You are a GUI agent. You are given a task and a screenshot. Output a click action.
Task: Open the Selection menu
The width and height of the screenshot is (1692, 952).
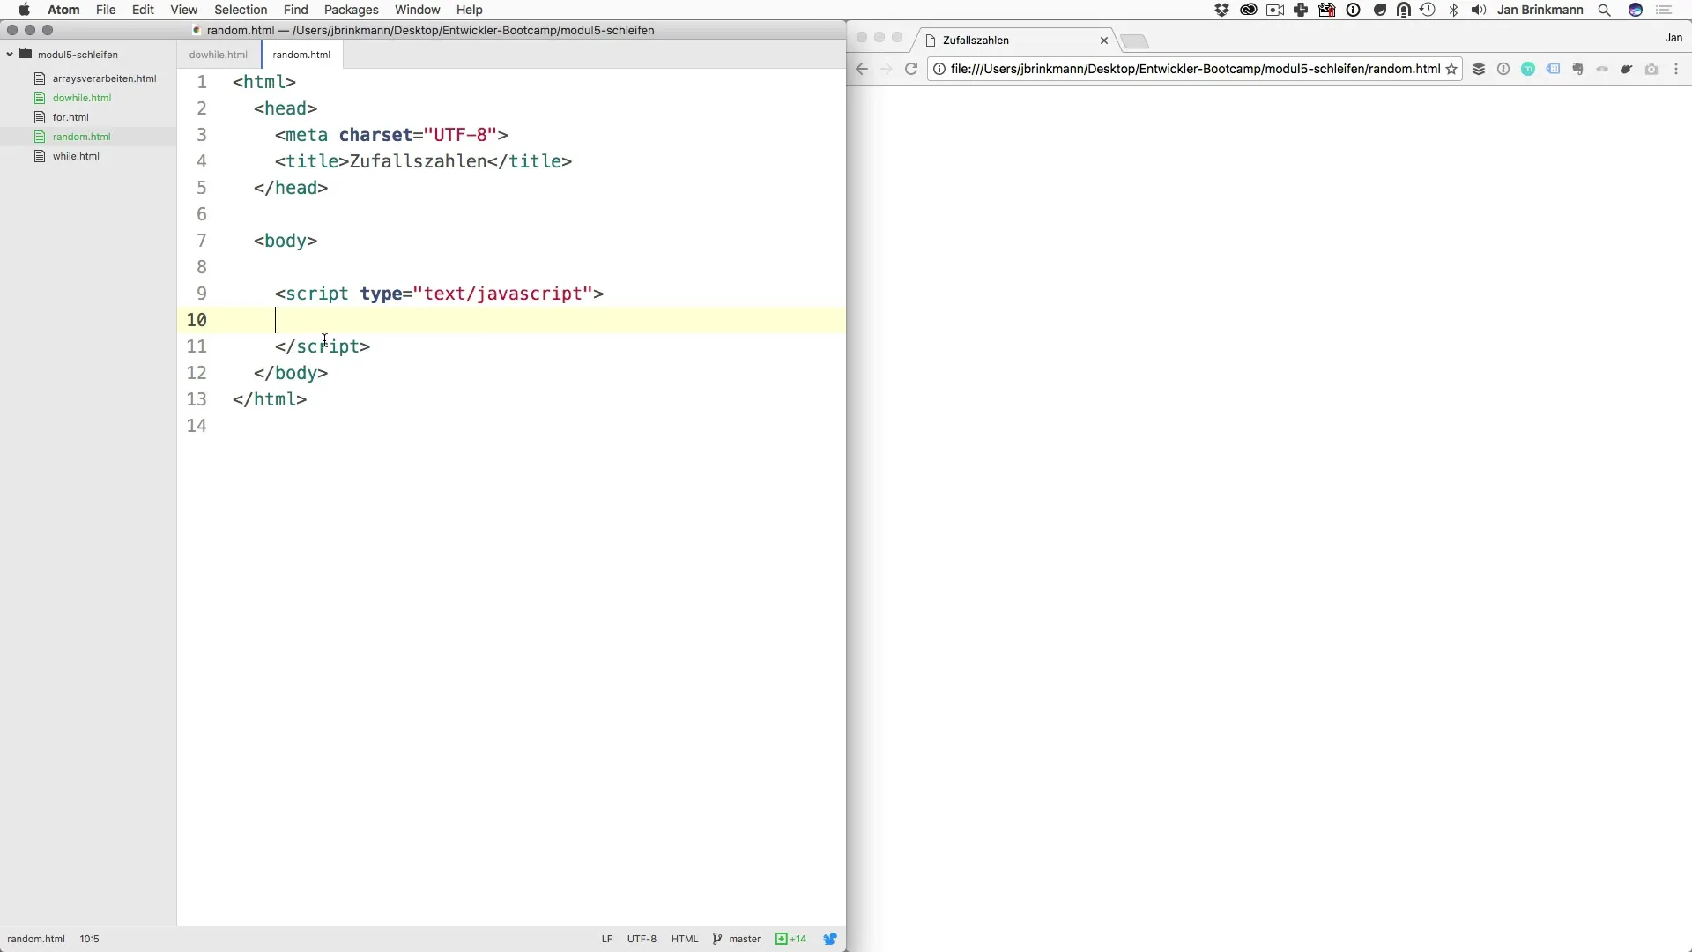[x=241, y=10]
